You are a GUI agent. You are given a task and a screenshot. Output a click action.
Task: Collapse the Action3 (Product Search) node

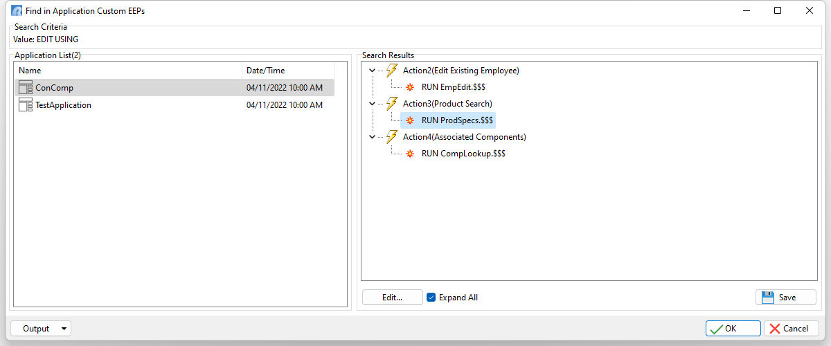373,104
